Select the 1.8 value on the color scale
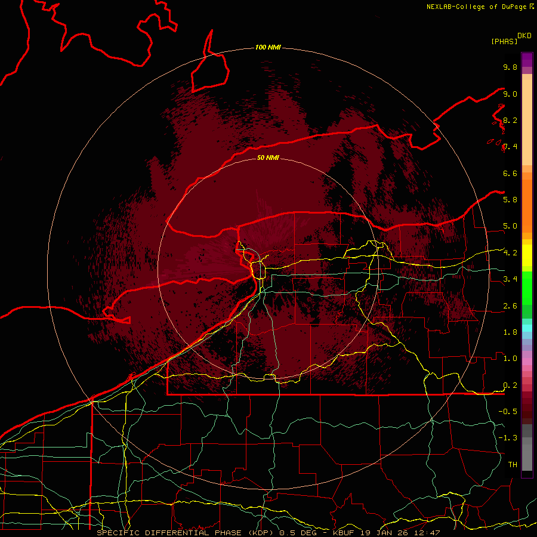Image resolution: width=537 pixels, height=537 pixels. (510, 332)
